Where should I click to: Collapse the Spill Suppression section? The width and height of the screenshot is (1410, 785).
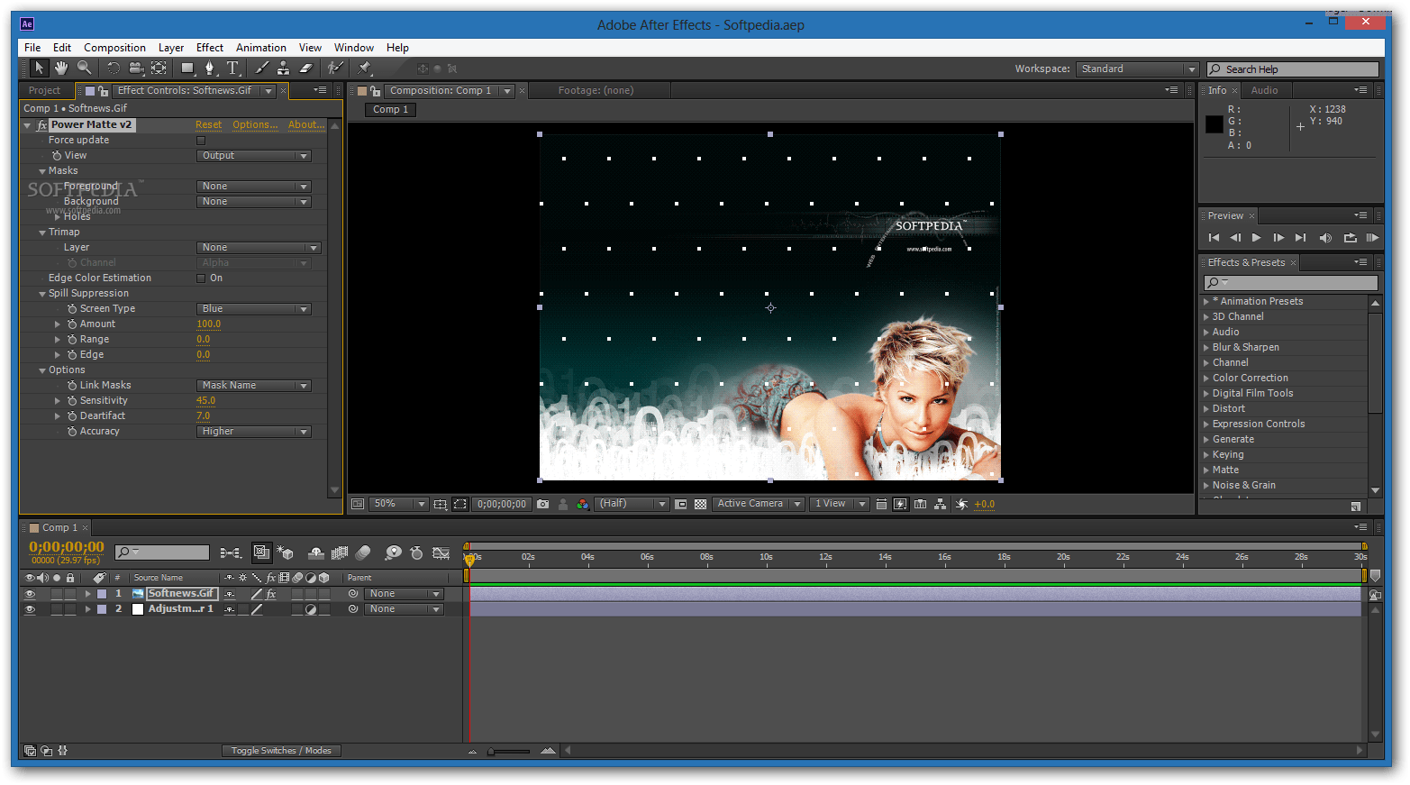pos(42,293)
